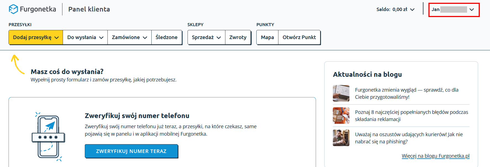The height and width of the screenshot is (167, 490).
Task: Read article about oszustów udających kurierów
Action: tap(409, 138)
